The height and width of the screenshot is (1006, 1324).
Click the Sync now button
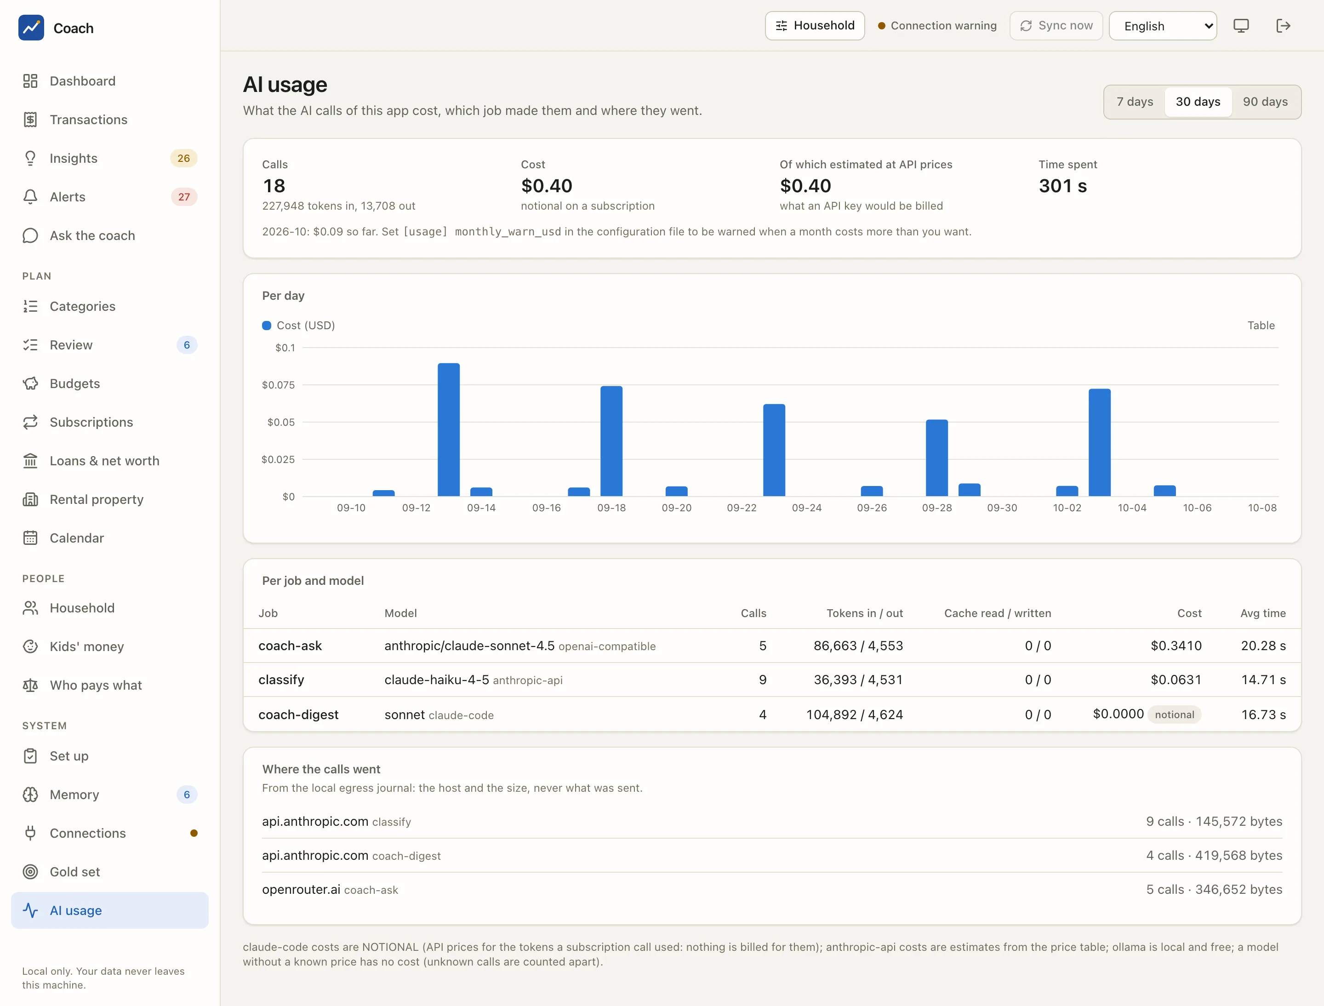1056,26
